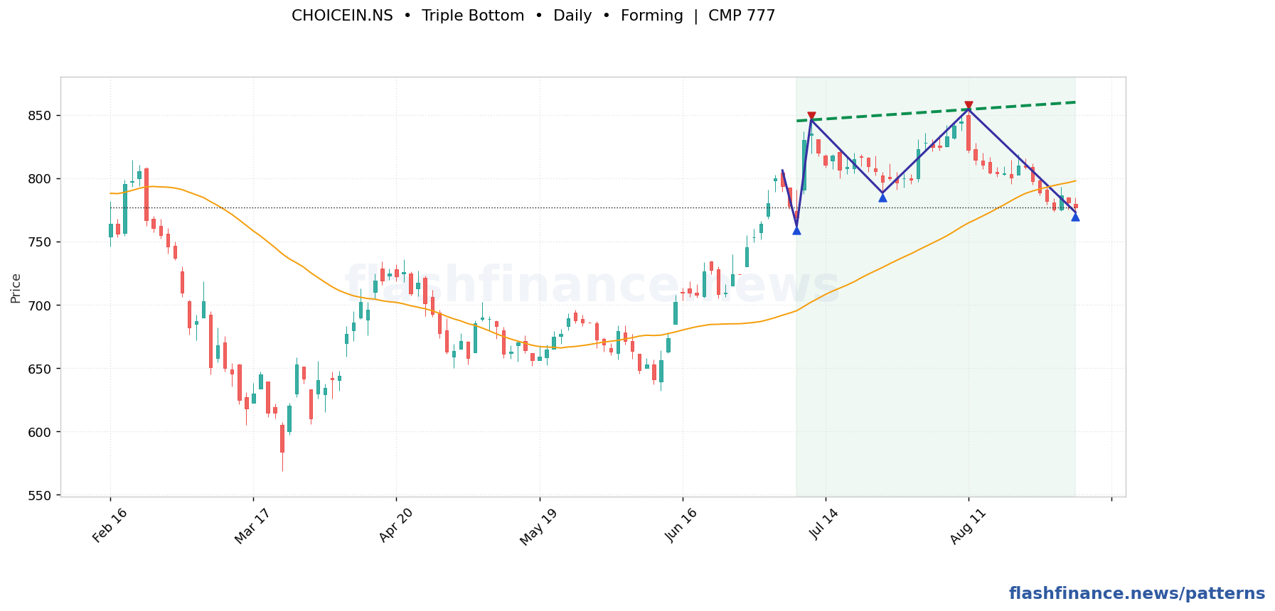This screenshot has height=611, width=1275.
Task: Click the first red peak marker near Jul 14
Action: pos(811,116)
